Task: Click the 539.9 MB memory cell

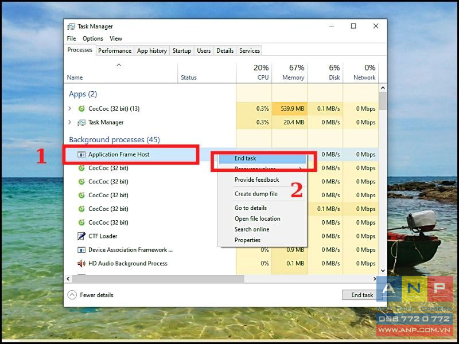Action: click(290, 108)
